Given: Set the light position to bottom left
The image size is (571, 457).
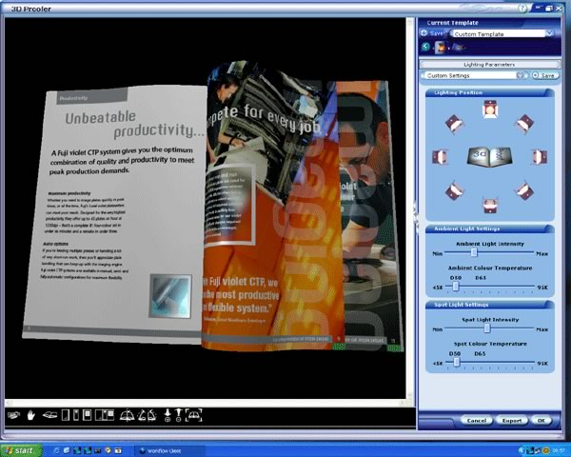Looking at the screenshot, I should 454,190.
